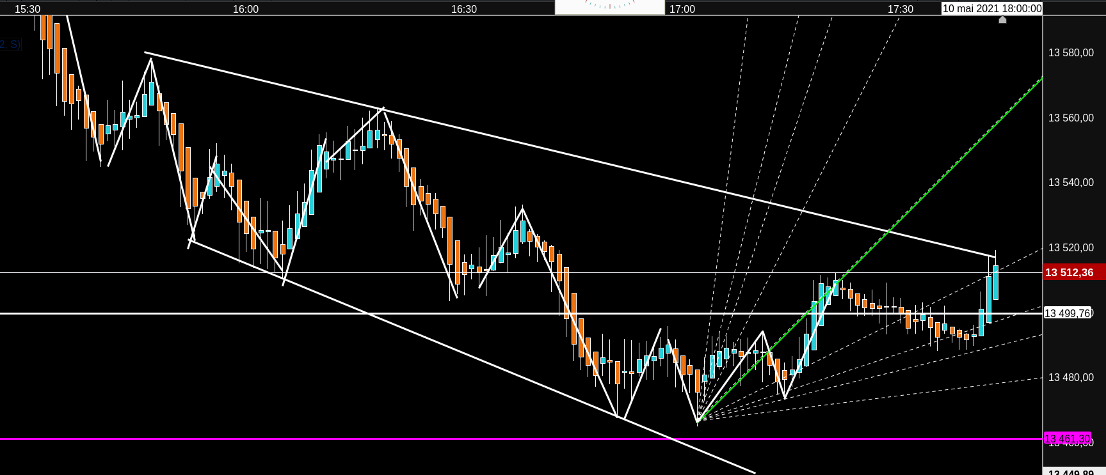This screenshot has width=1106, height=475.
Task: Click the 16:30 time axis label
Action: tap(464, 9)
